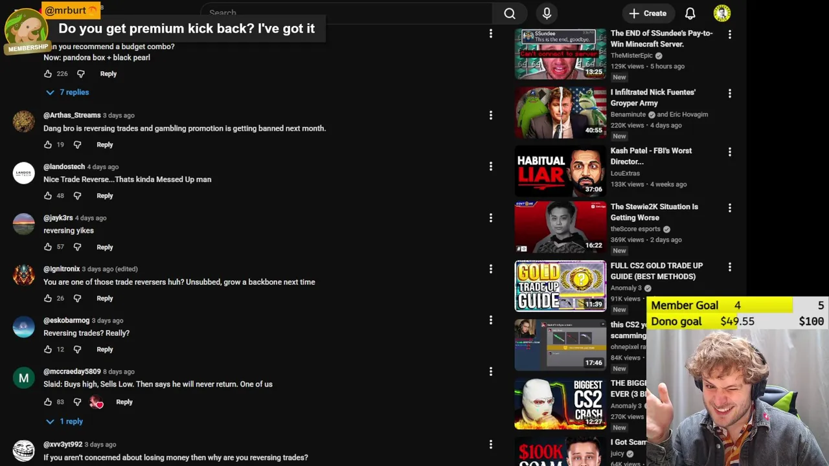
Task: Open 'The END of SSundee's Pay-to-Win' title
Action: point(661,39)
